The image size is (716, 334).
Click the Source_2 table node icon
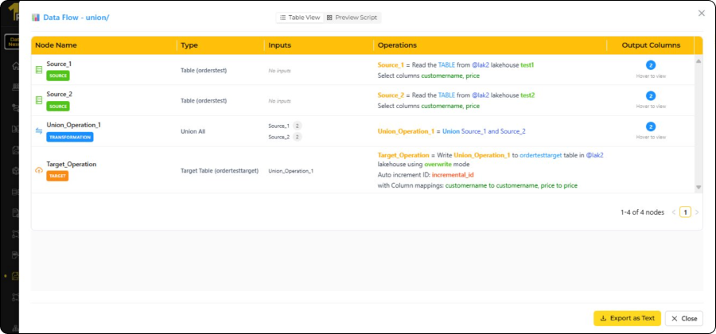39,100
